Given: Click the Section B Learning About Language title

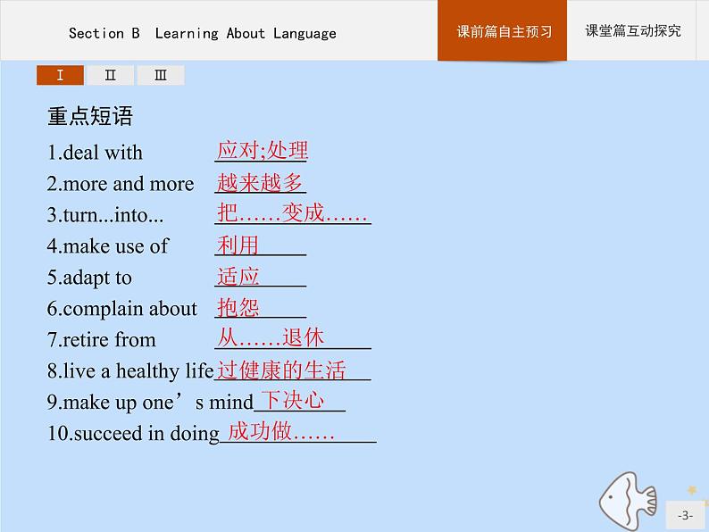Looking at the screenshot, I should [x=202, y=33].
